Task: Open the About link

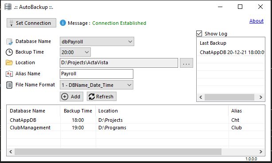Action: point(256,21)
